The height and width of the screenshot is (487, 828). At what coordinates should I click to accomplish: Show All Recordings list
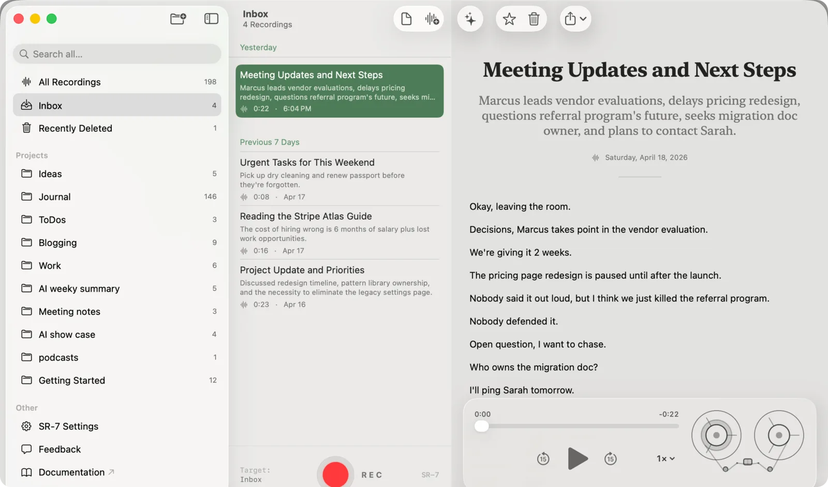(117, 82)
